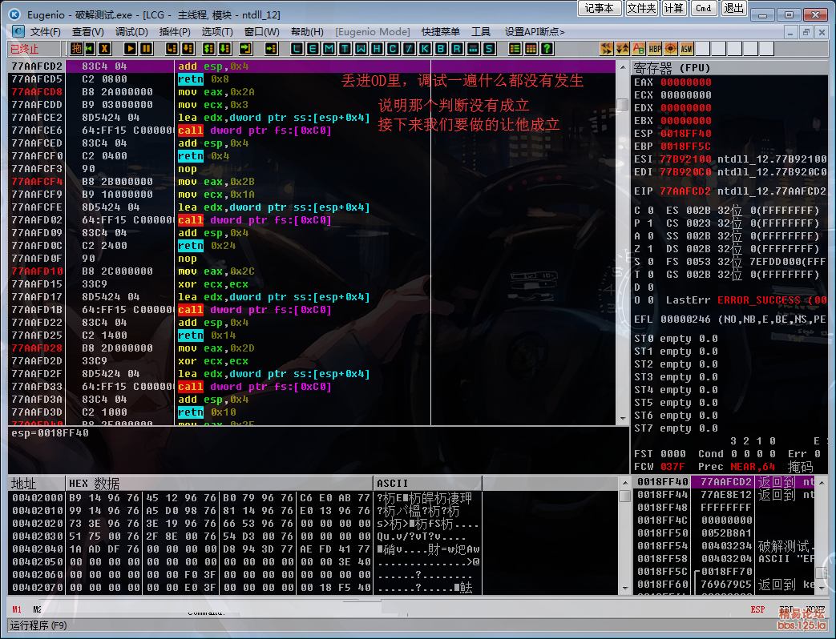Viewport: 836px width, 639px height.
Task: Select stack row at 0018FF54
Action: (725, 546)
